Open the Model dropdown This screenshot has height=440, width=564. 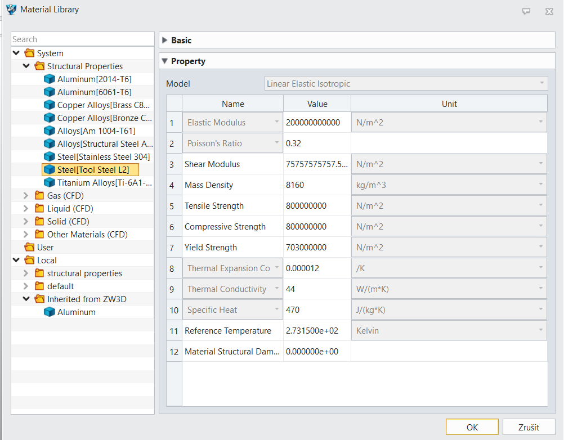[x=406, y=83]
